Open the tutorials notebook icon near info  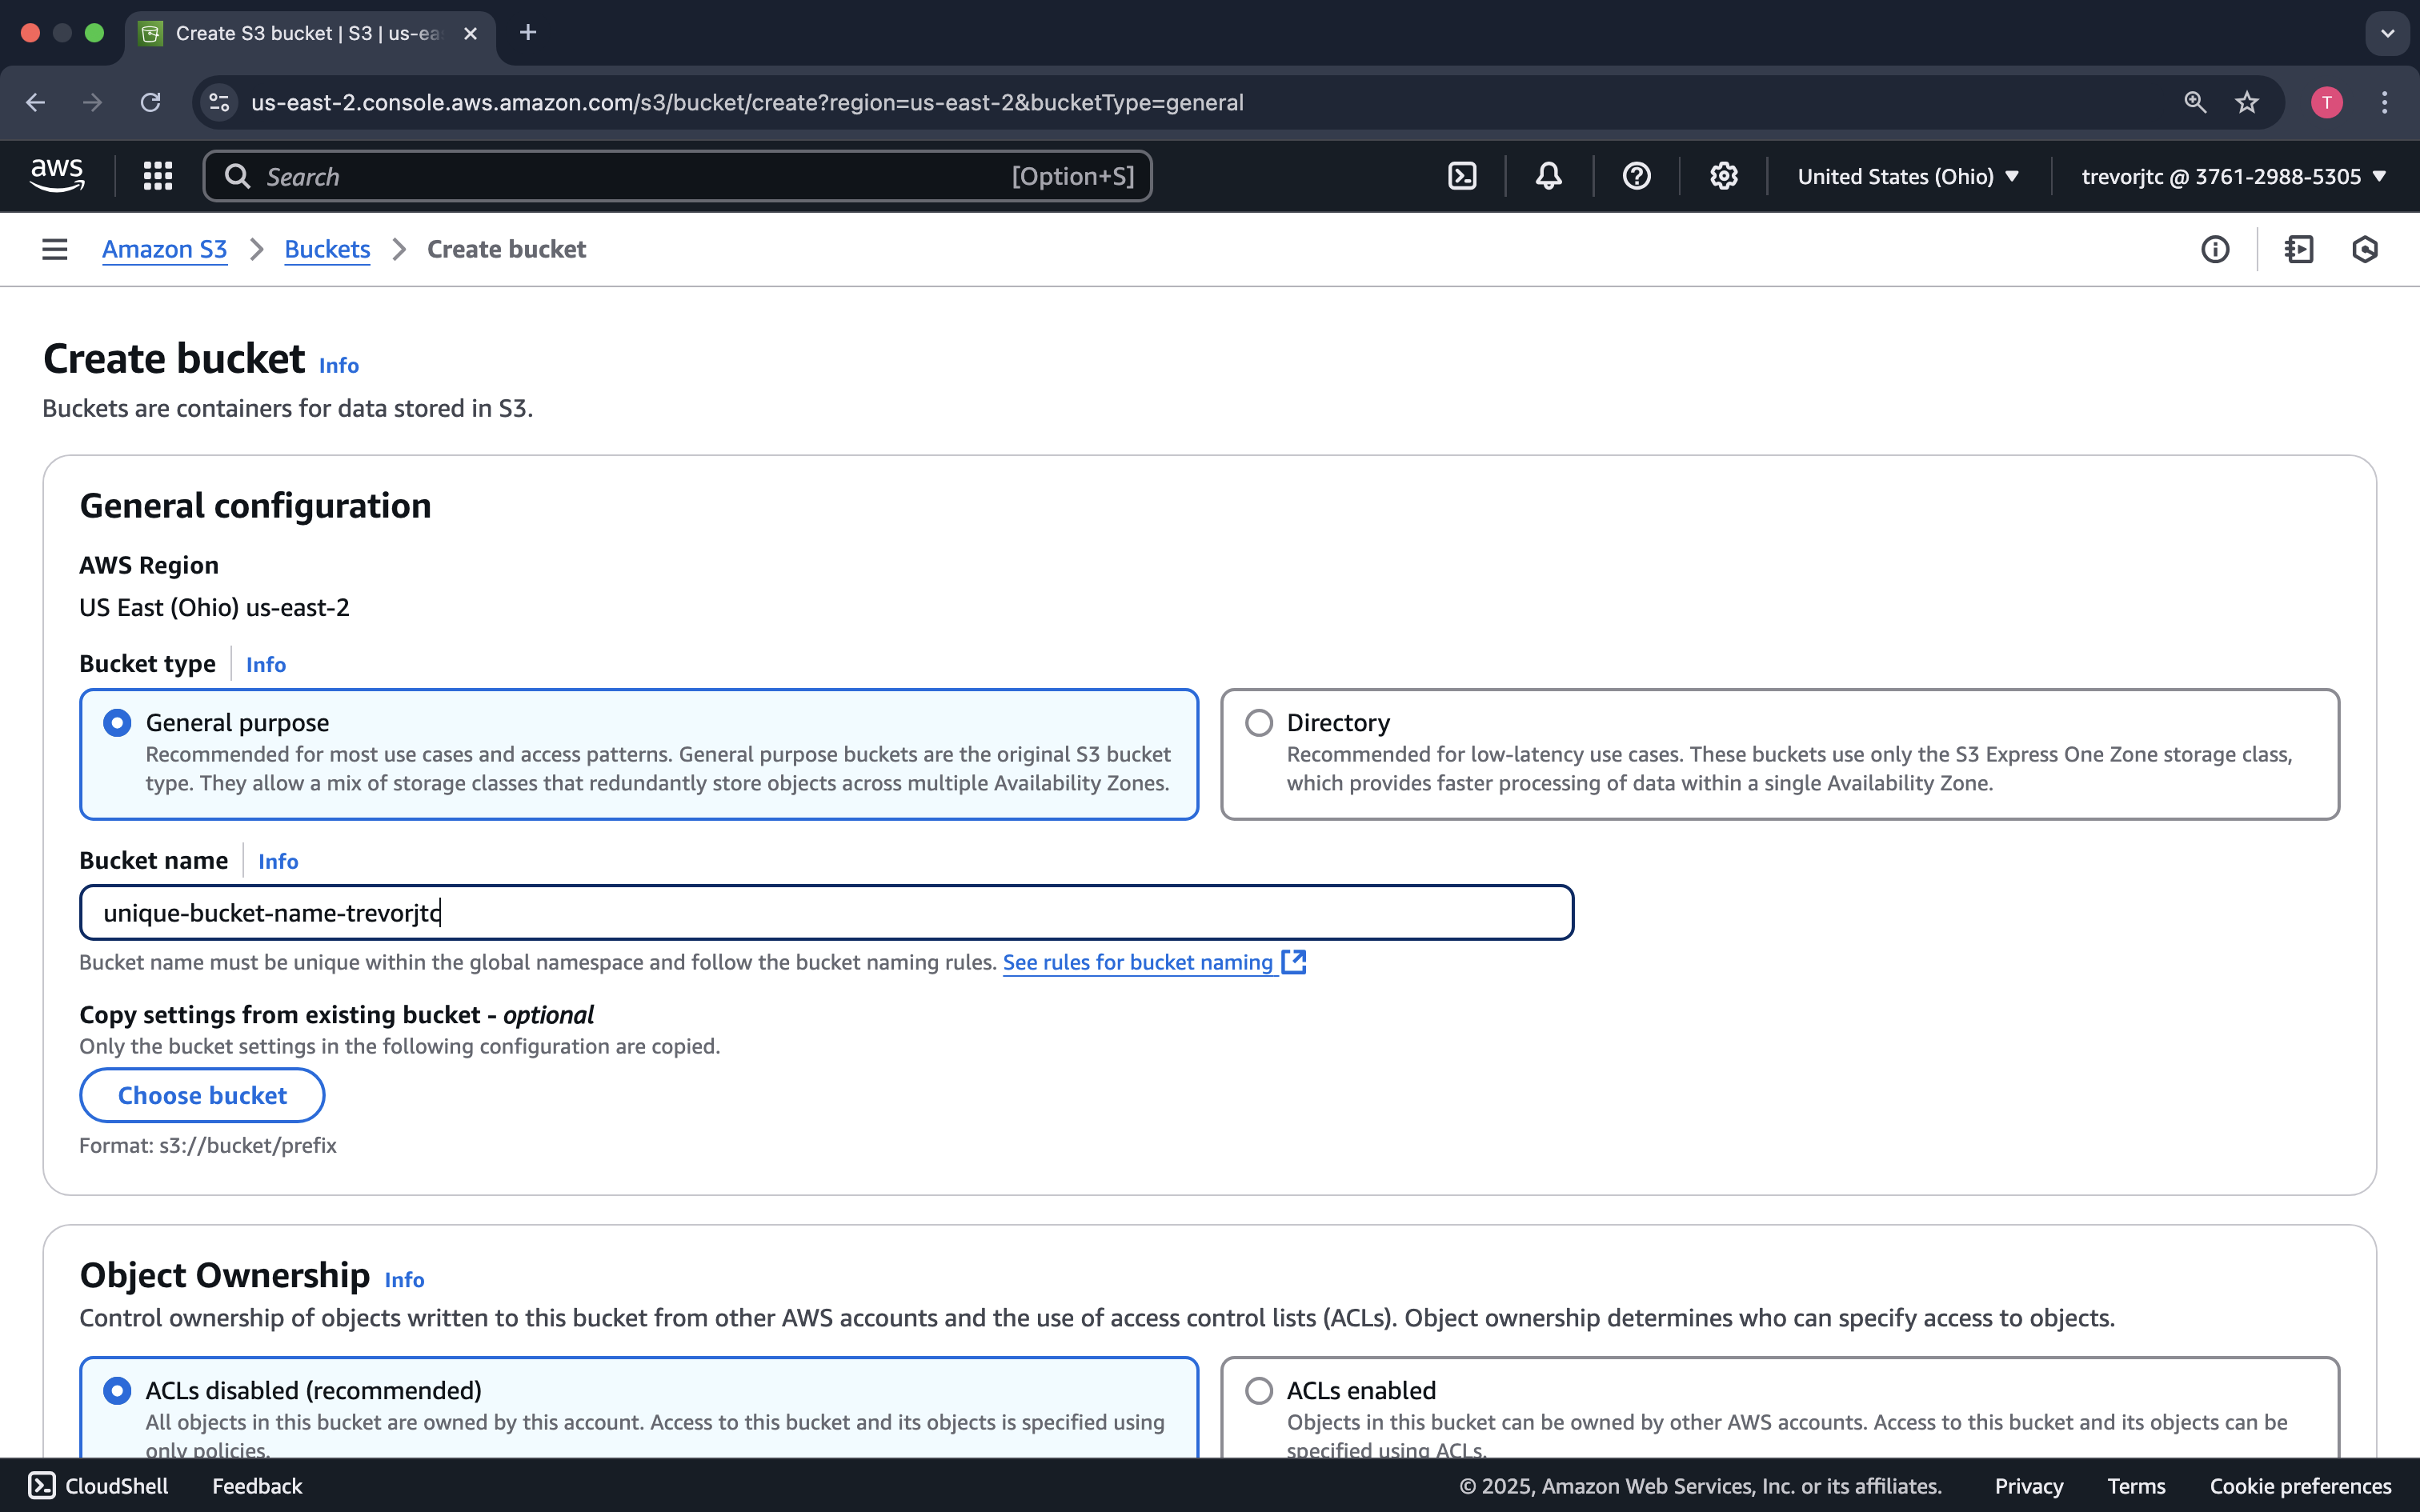pyautogui.click(x=2298, y=249)
